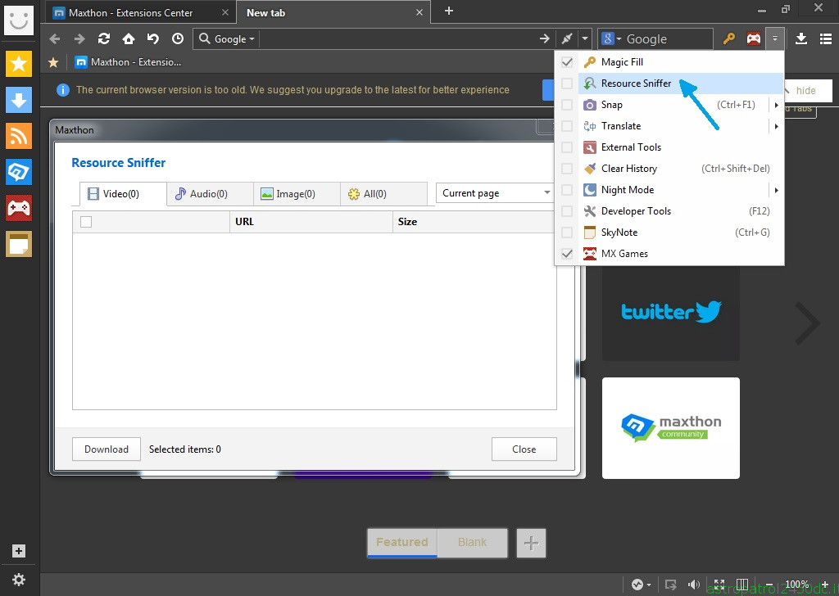Open the SkyNote notepad icon in the sidebar

click(19, 244)
